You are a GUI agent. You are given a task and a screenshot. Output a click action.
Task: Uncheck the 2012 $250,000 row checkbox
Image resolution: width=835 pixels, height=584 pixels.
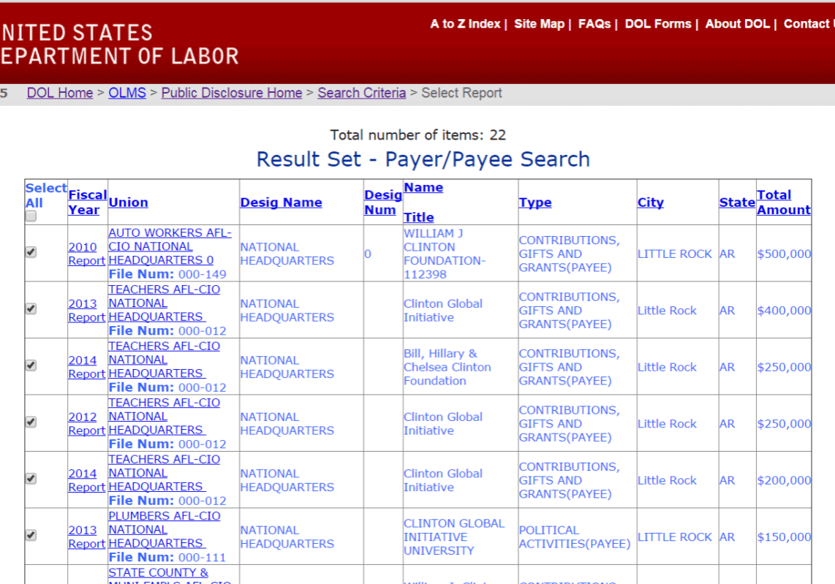[x=31, y=422]
